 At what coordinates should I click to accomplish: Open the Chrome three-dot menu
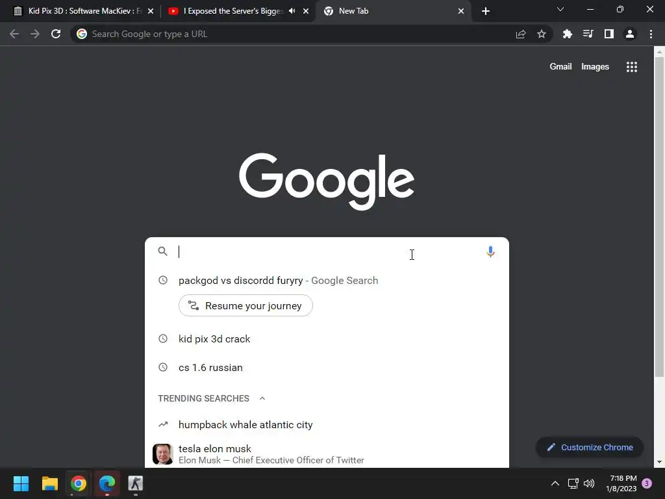point(651,34)
